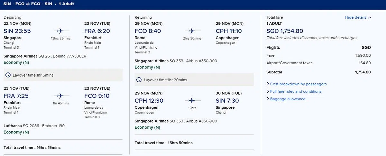The width and height of the screenshot is (386, 156).
Task: Click the airplane icon for FCO to CPH flight
Action: [x=192, y=31]
